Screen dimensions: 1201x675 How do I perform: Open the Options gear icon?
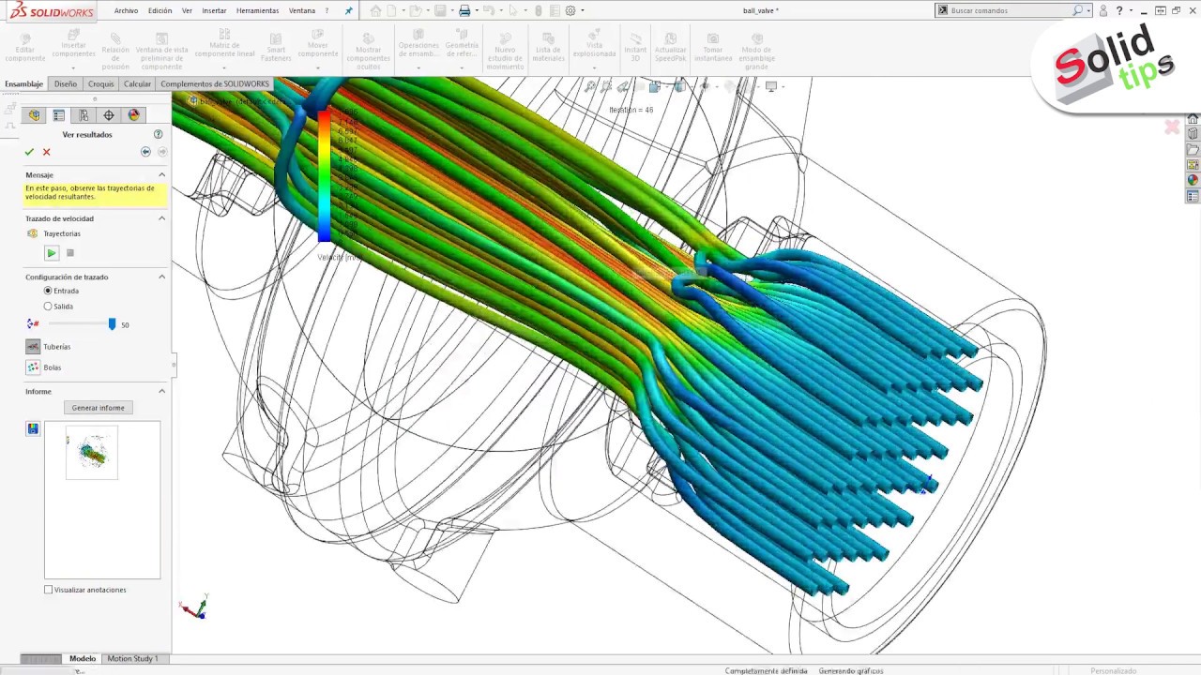point(570,10)
